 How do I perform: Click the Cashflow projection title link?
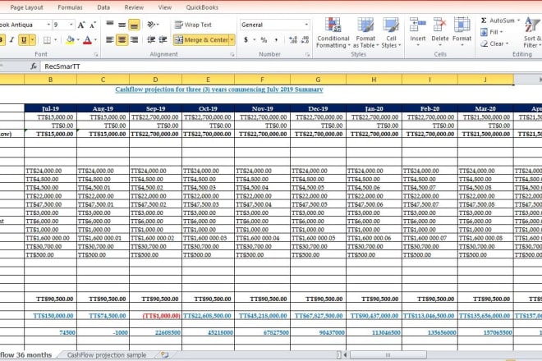219,89
